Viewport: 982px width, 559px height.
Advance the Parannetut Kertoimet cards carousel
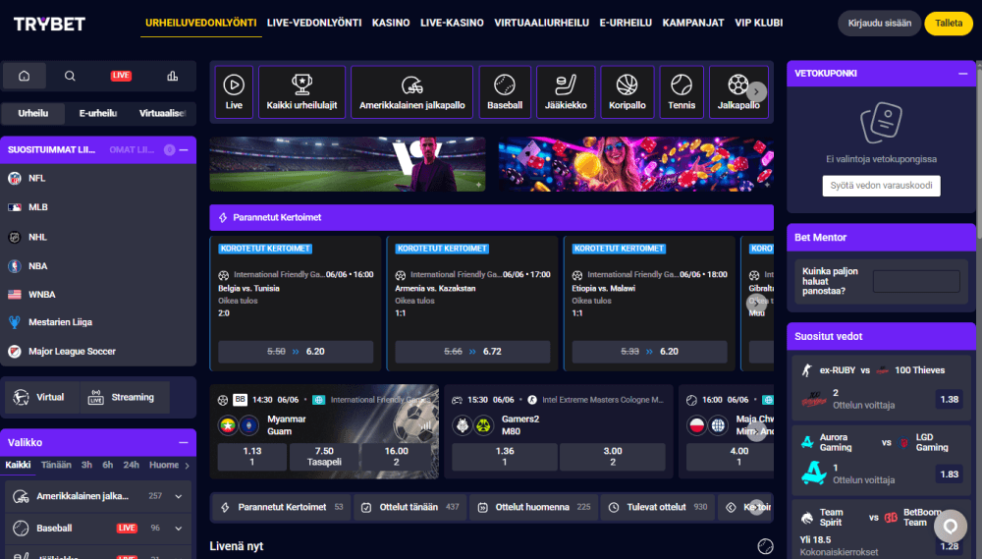click(x=756, y=304)
